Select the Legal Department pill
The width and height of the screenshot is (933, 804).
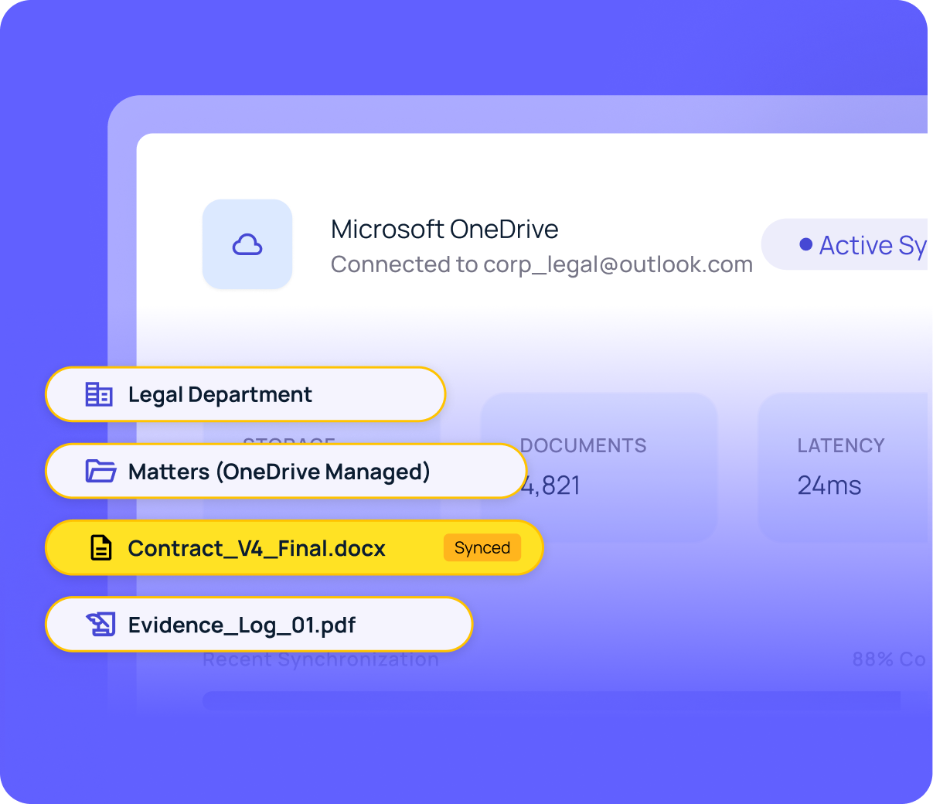246,394
